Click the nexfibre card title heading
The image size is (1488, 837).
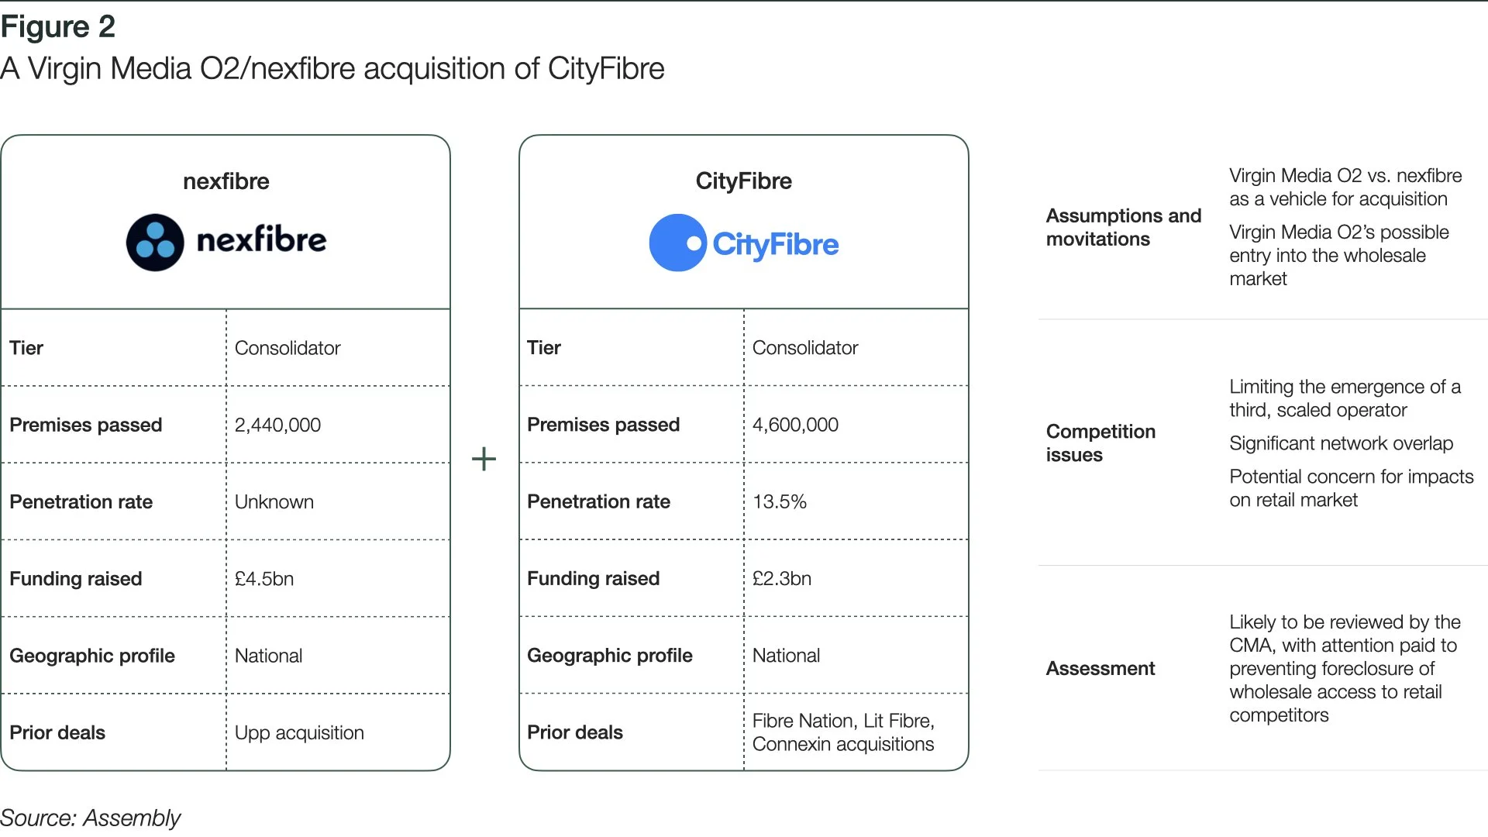[x=226, y=181]
